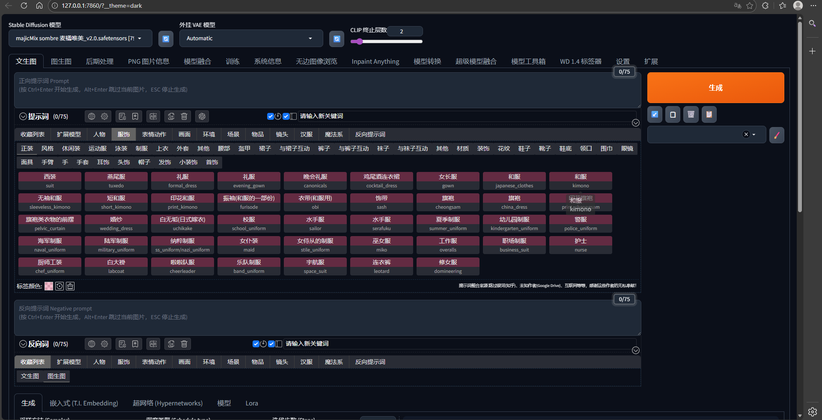Click the pink paintbrush style icon
Viewport: 822px width, 420px height.
pyautogui.click(x=777, y=135)
